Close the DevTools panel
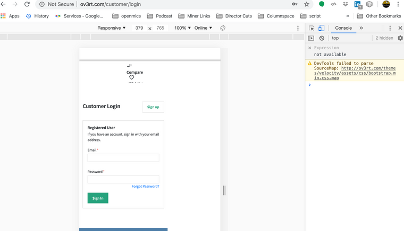Image resolution: width=404 pixels, height=231 pixels. 400,28
